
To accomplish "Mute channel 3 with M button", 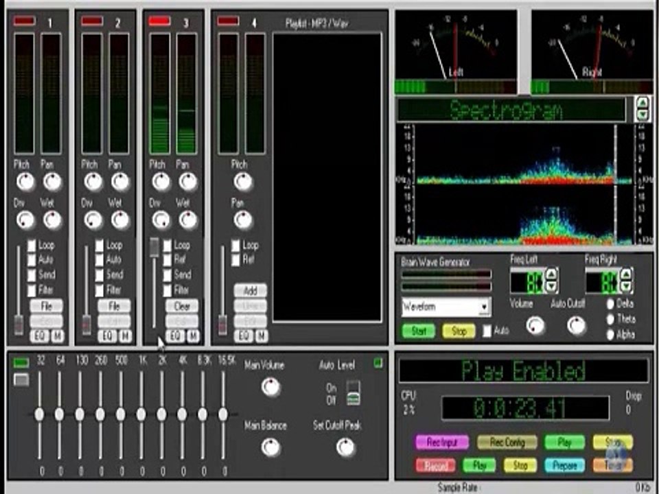I will pyautogui.click(x=194, y=336).
